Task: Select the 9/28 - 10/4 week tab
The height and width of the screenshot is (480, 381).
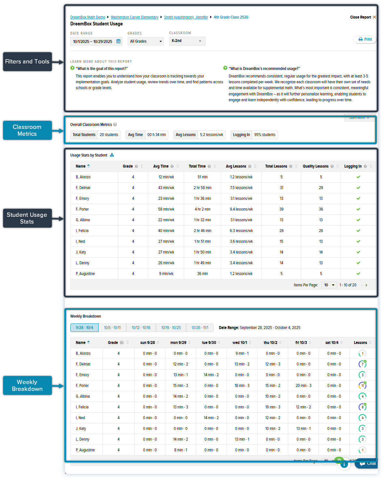Action: point(84,328)
